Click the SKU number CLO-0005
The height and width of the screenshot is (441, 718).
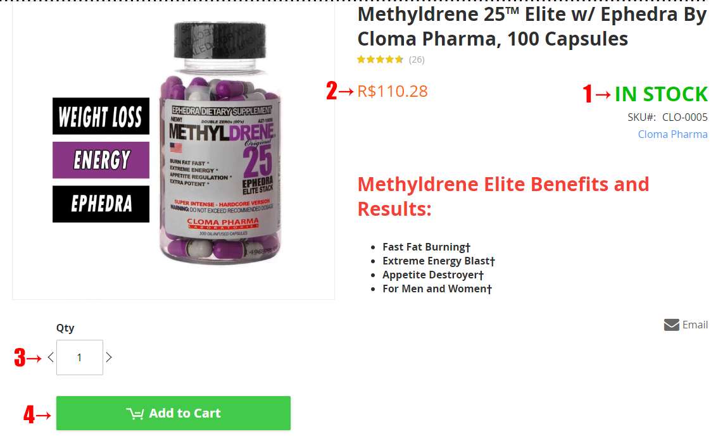(685, 117)
